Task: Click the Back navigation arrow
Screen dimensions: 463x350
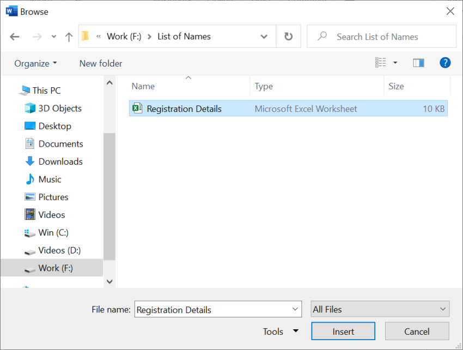Action: pyautogui.click(x=15, y=37)
